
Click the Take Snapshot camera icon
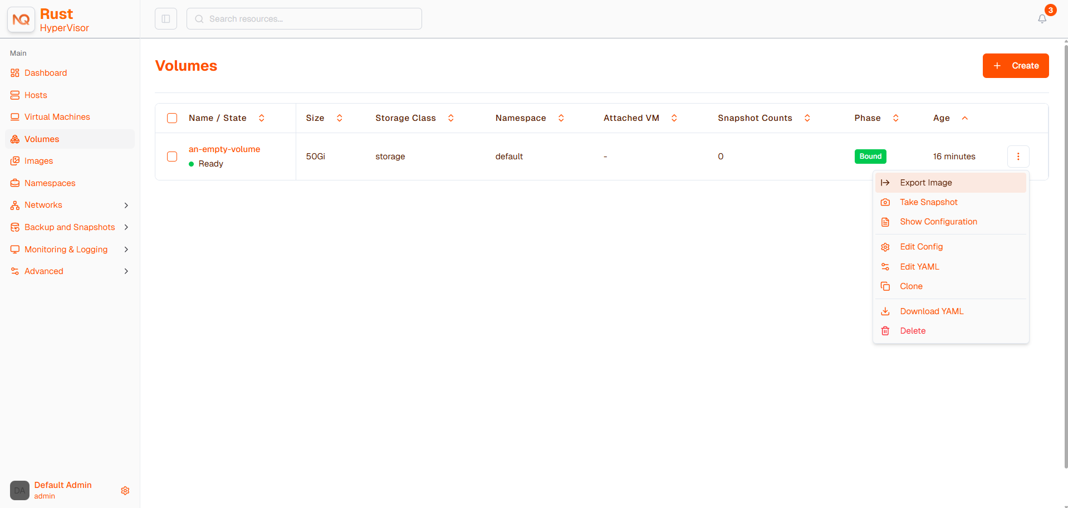pyautogui.click(x=885, y=202)
